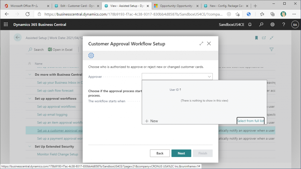Screen dimensions: 301x169
Task: Click the filter funnel icon
Action: tap(272, 50)
